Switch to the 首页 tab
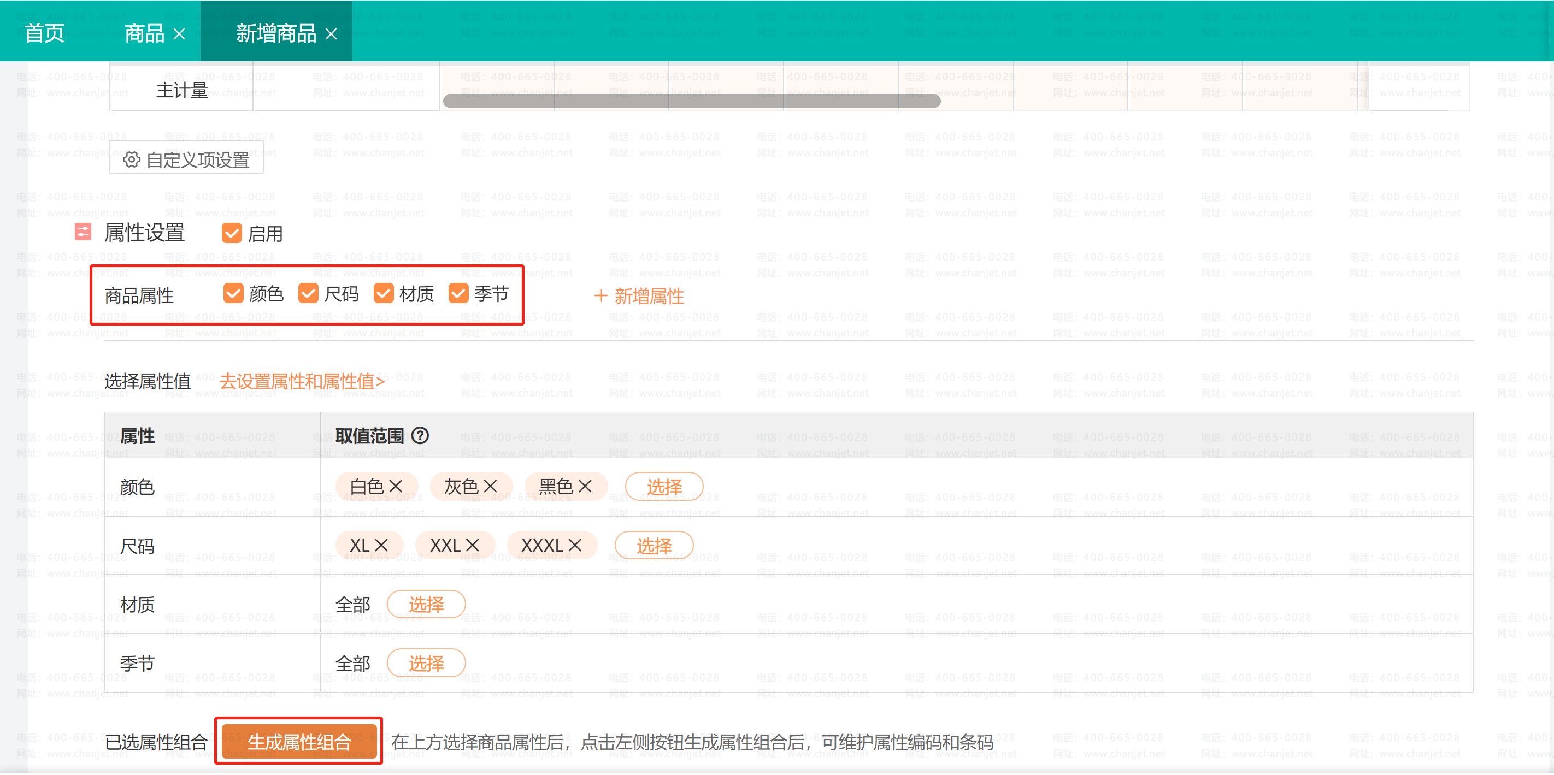The width and height of the screenshot is (1554, 775). (x=44, y=33)
